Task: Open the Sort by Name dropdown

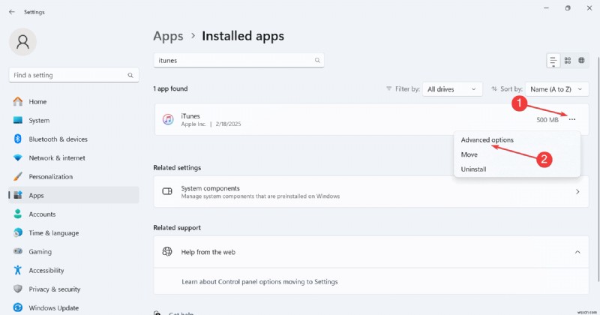Action: (556, 89)
